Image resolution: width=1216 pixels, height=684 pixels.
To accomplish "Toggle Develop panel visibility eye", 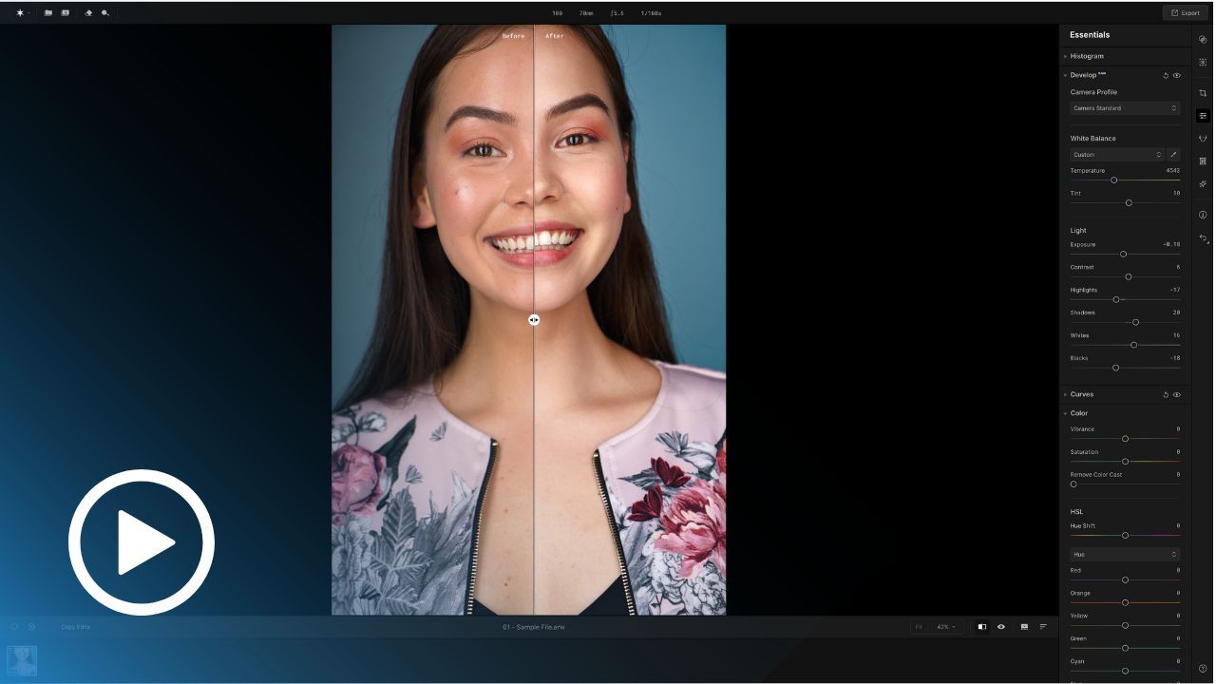I will tap(1177, 75).
